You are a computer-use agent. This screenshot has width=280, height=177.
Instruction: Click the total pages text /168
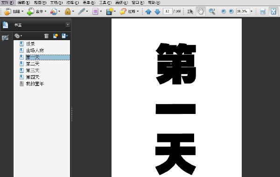[x=177, y=11]
